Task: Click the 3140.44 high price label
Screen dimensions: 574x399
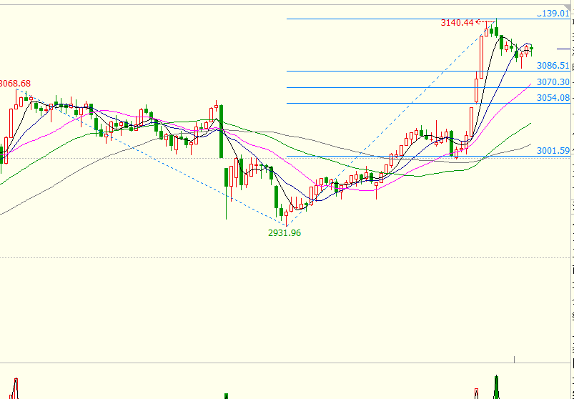Action: point(457,23)
